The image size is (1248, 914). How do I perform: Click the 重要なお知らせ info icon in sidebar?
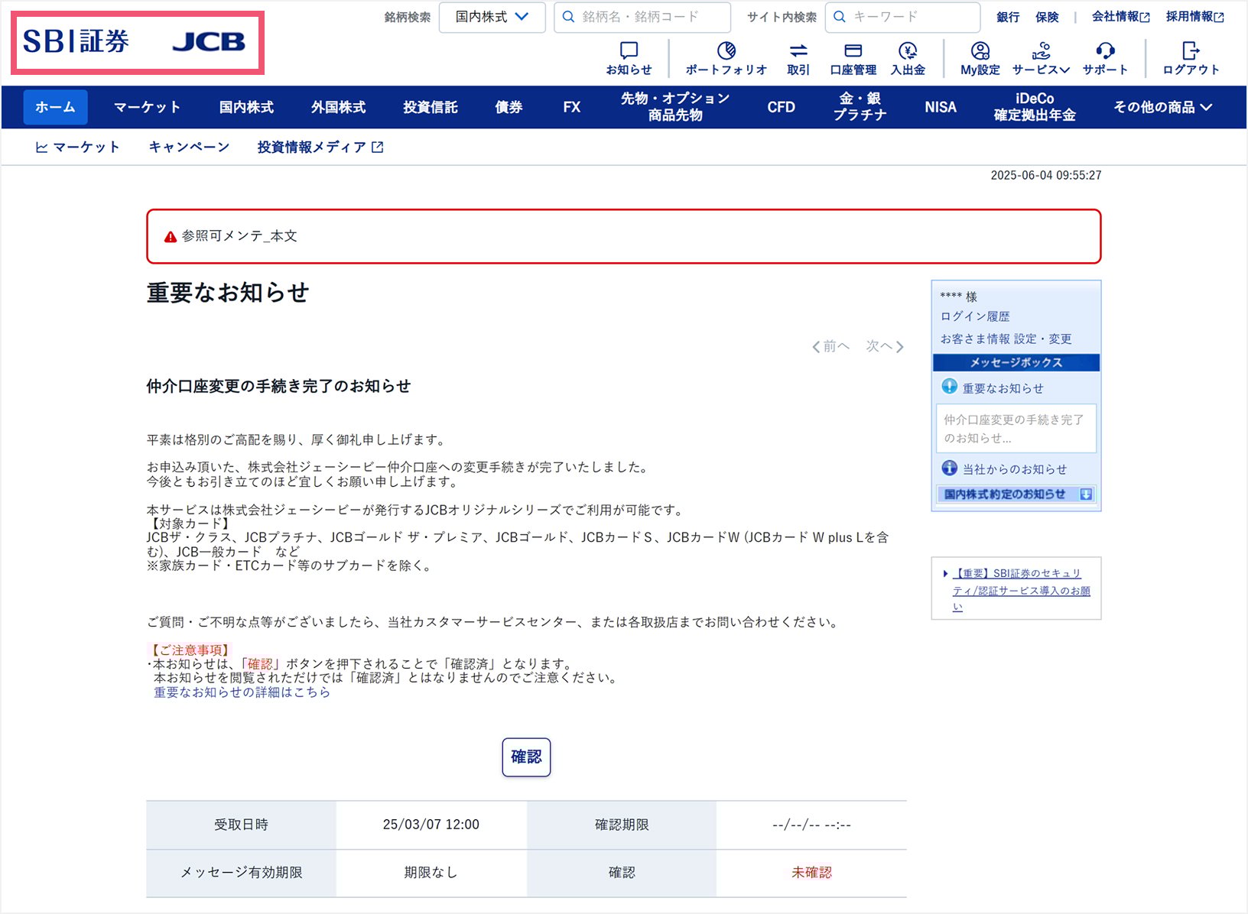[948, 387]
